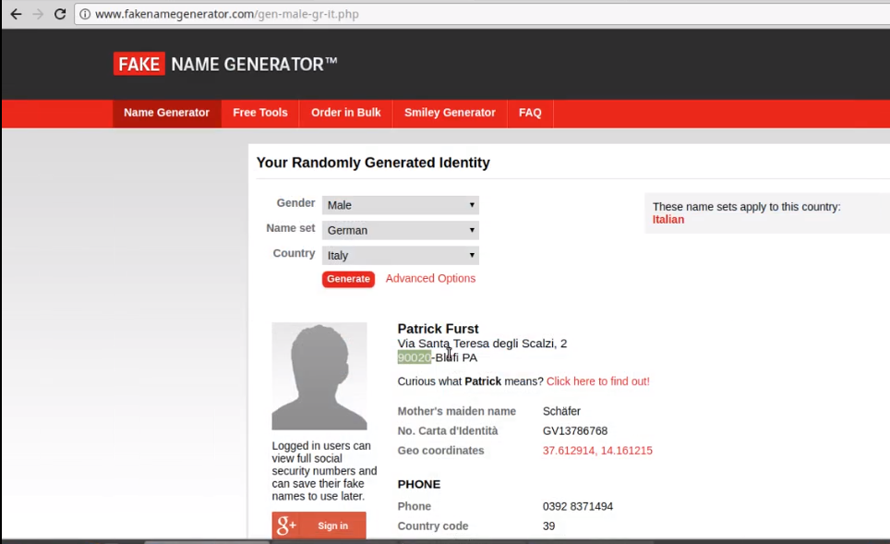Click the "Geo coordinates" label
This screenshot has height=544, width=890.
pyautogui.click(x=440, y=451)
